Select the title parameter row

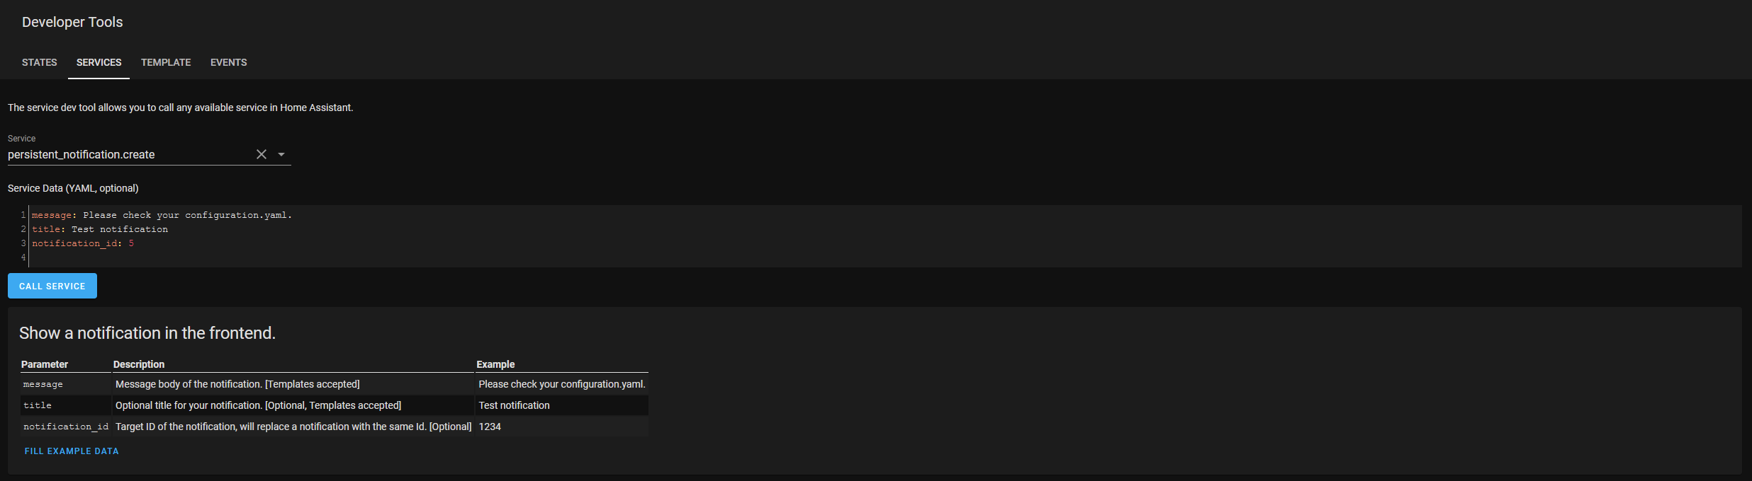[334, 405]
